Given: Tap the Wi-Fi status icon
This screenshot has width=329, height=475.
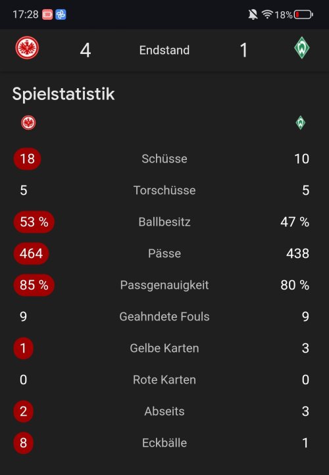Looking at the screenshot, I should click(267, 14).
